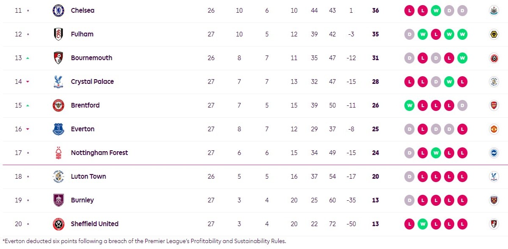Click the Chelsea club crest
This screenshot has width=508, height=249.
tap(58, 11)
